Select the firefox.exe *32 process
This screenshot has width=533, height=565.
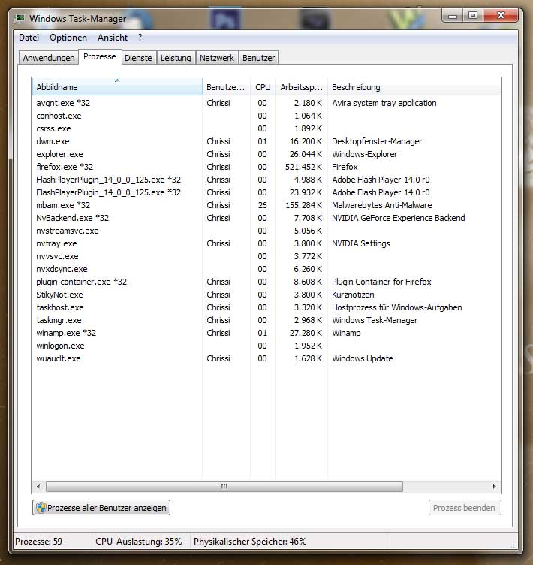(x=266, y=167)
